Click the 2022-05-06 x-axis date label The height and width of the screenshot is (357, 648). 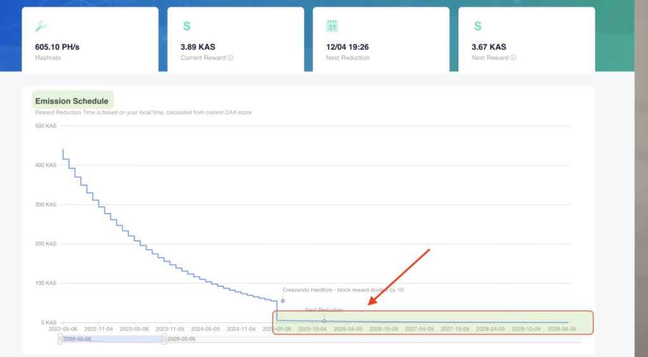[x=63, y=329]
